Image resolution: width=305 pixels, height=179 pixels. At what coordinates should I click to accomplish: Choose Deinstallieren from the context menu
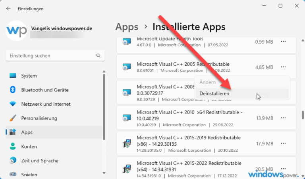(242, 93)
